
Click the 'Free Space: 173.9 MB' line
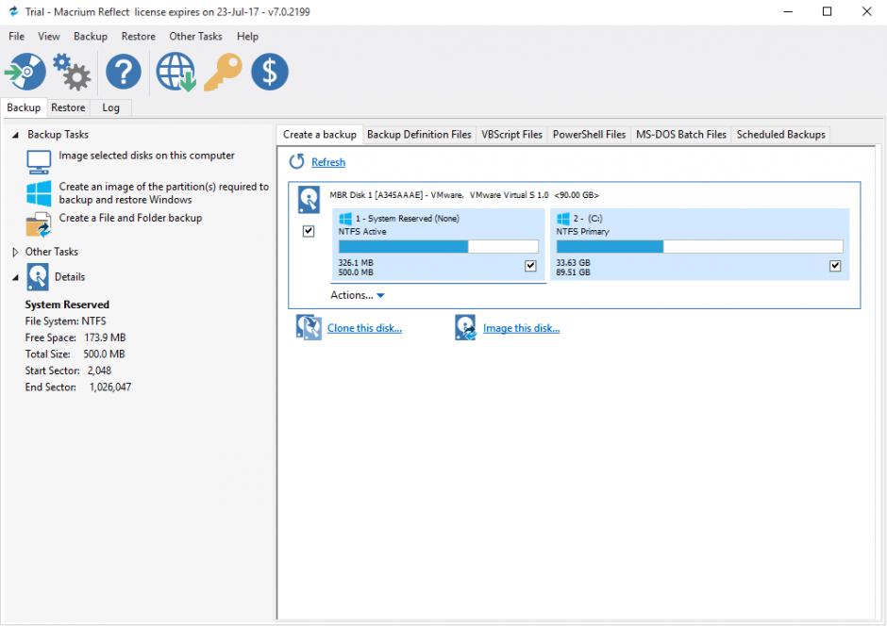(75, 338)
